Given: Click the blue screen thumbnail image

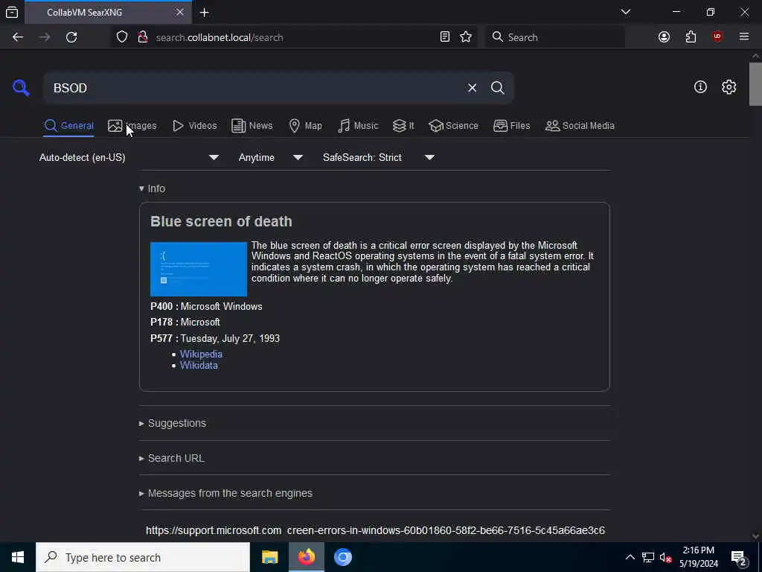Looking at the screenshot, I should click(199, 269).
